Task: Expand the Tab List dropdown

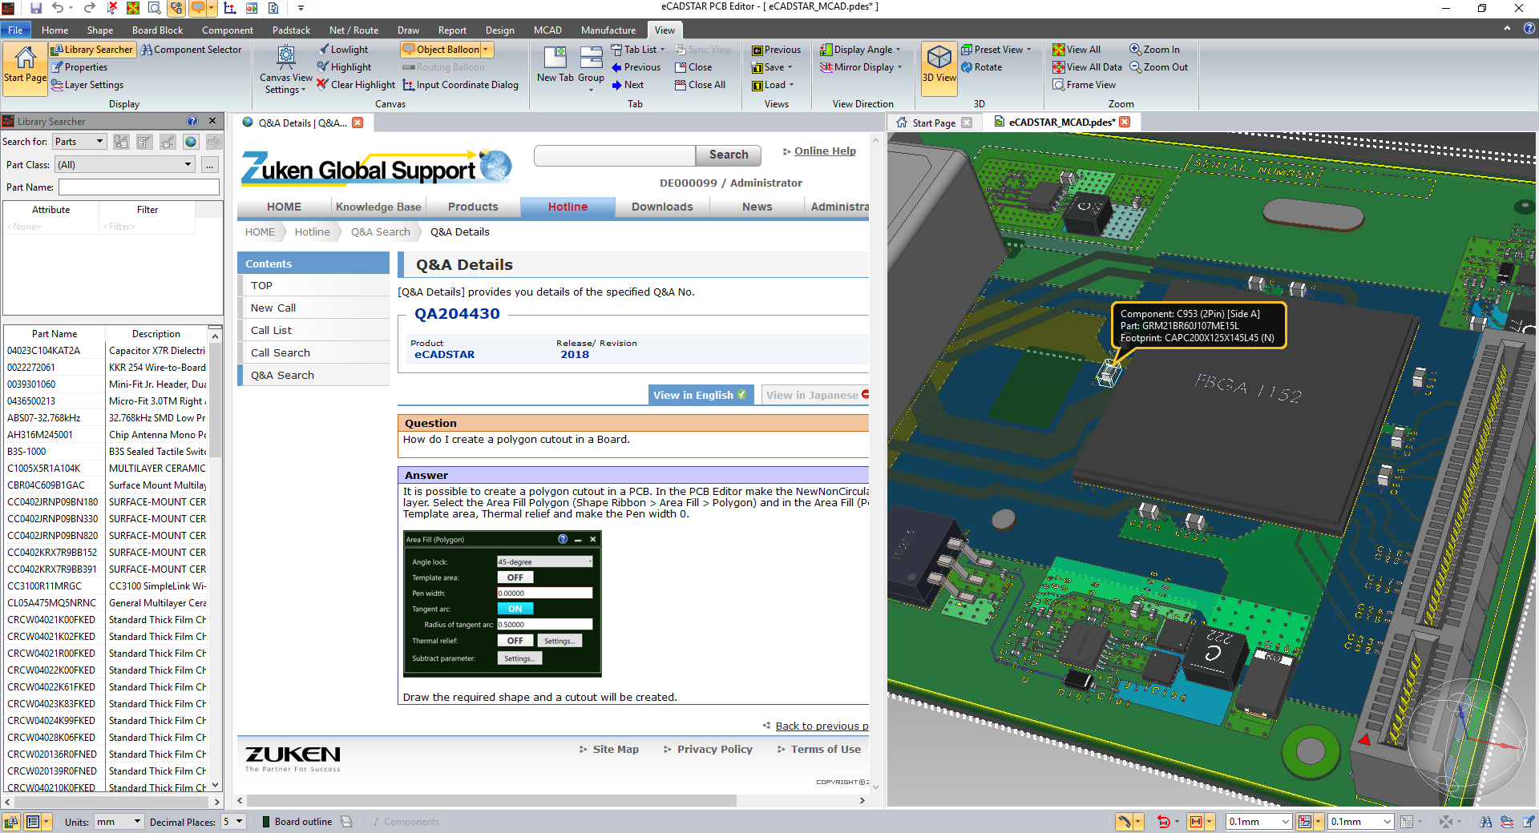Action: tap(638, 50)
